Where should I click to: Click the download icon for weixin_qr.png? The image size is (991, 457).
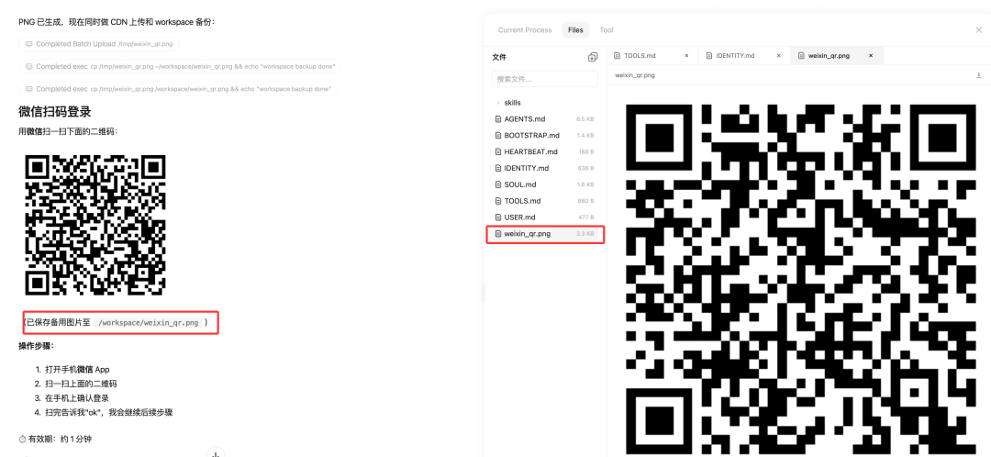(979, 75)
